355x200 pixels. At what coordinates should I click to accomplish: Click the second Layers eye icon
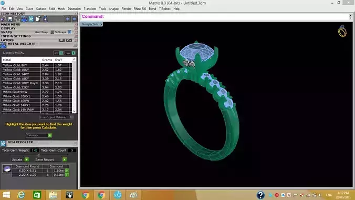(69, 41)
